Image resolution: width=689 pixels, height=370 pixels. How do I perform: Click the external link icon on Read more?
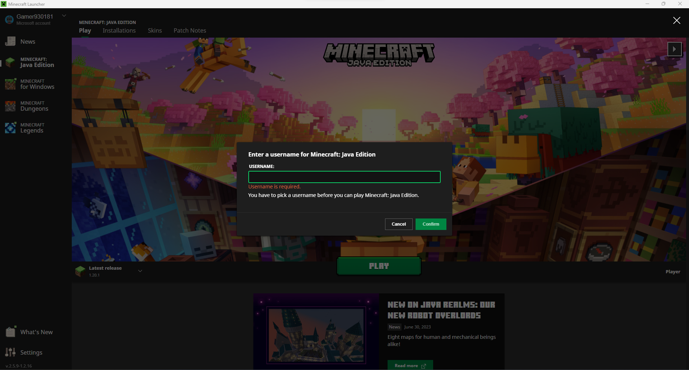(423, 366)
